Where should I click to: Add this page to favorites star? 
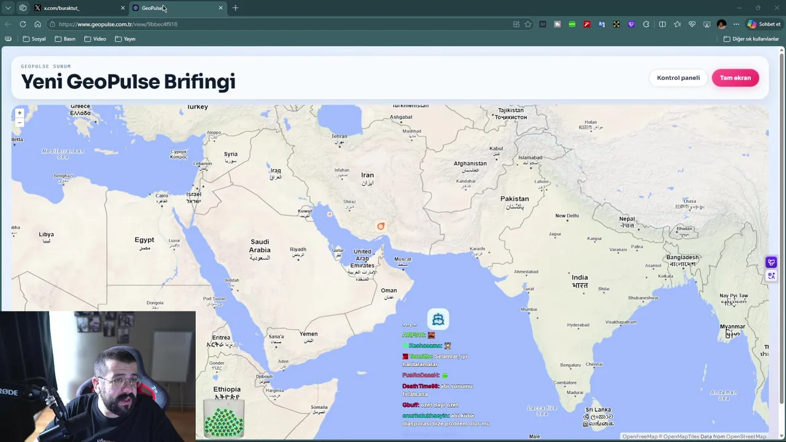pos(527,24)
